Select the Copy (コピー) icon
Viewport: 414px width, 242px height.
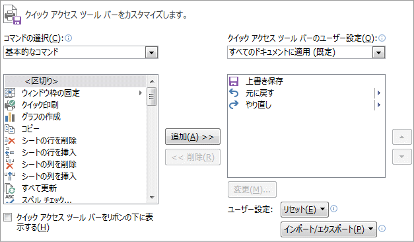tap(10, 129)
